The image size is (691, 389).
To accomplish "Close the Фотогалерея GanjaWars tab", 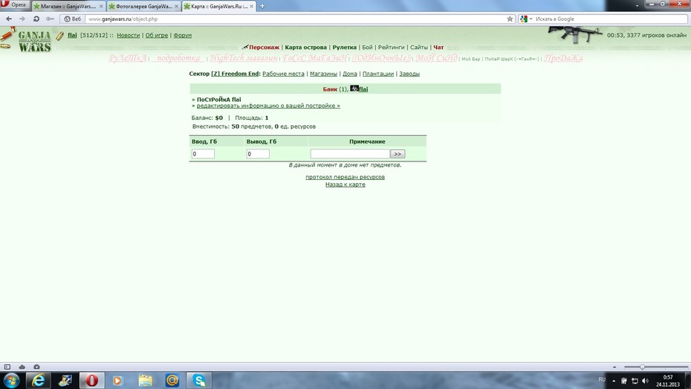I will tap(177, 6).
